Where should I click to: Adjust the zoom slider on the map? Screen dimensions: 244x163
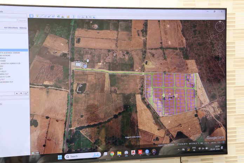pyautogui.click(x=220, y=46)
